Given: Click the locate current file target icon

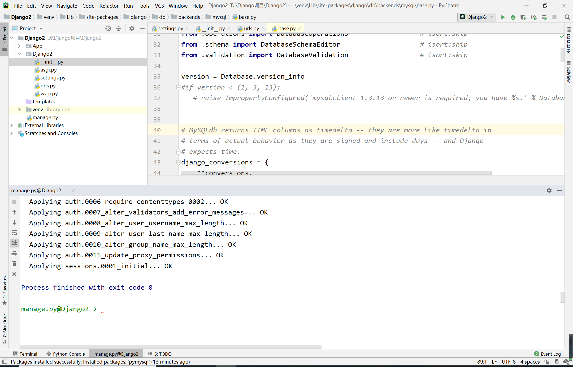Looking at the screenshot, I should pos(108,28).
